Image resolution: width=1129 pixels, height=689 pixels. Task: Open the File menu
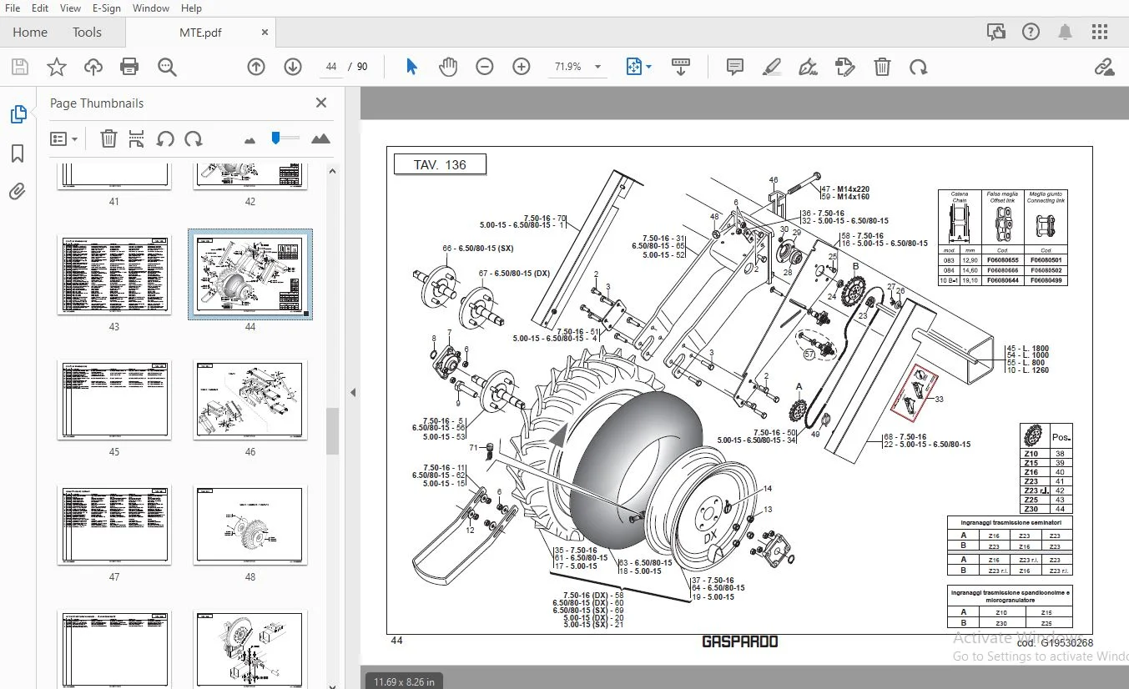coord(13,8)
